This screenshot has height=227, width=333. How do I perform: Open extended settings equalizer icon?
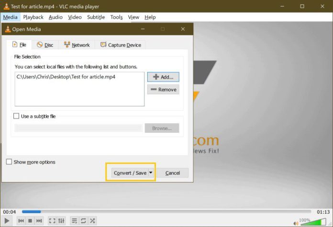[x=61, y=221]
